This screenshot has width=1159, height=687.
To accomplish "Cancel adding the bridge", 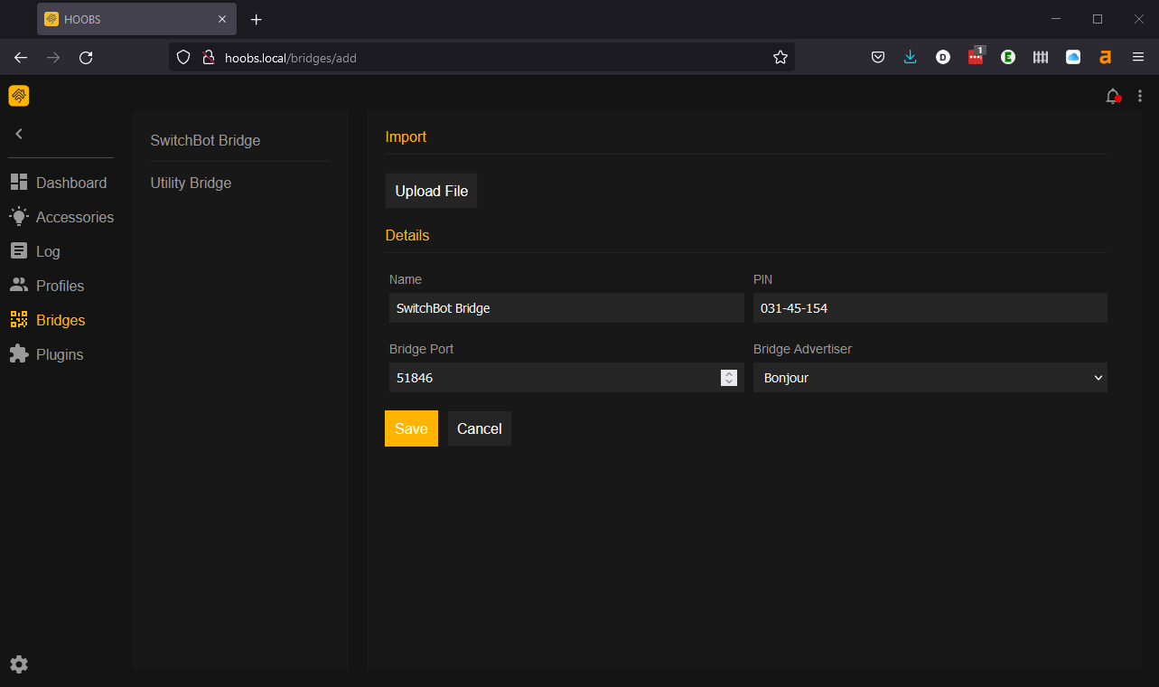I will 479,428.
